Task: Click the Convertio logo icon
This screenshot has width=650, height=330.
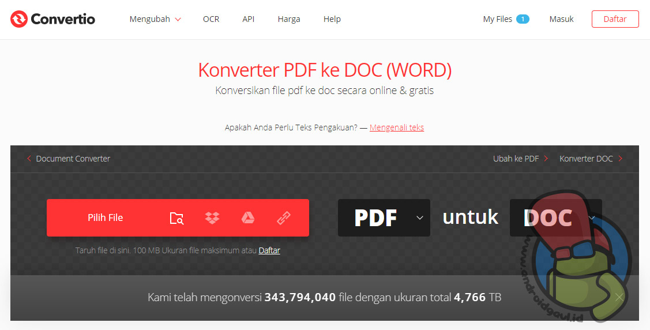Action: point(18,19)
